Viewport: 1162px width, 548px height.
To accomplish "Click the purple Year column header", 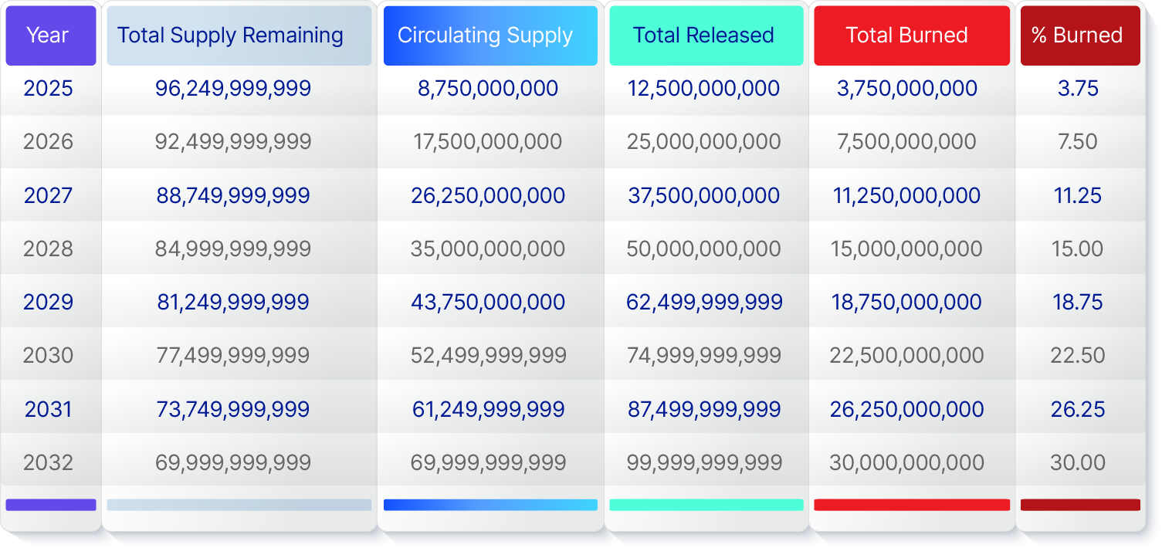I will pyautogui.click(x=51, y=36).
